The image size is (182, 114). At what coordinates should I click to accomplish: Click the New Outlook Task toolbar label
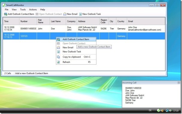pyautogui.click(x=92, y=14)
